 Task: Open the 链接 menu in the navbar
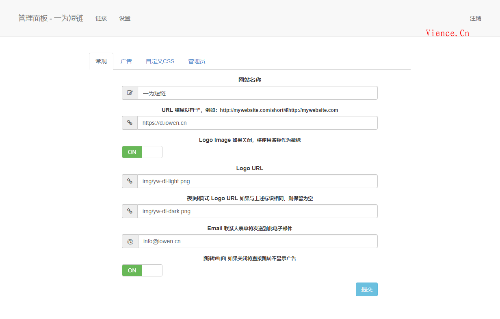(101, 18)
